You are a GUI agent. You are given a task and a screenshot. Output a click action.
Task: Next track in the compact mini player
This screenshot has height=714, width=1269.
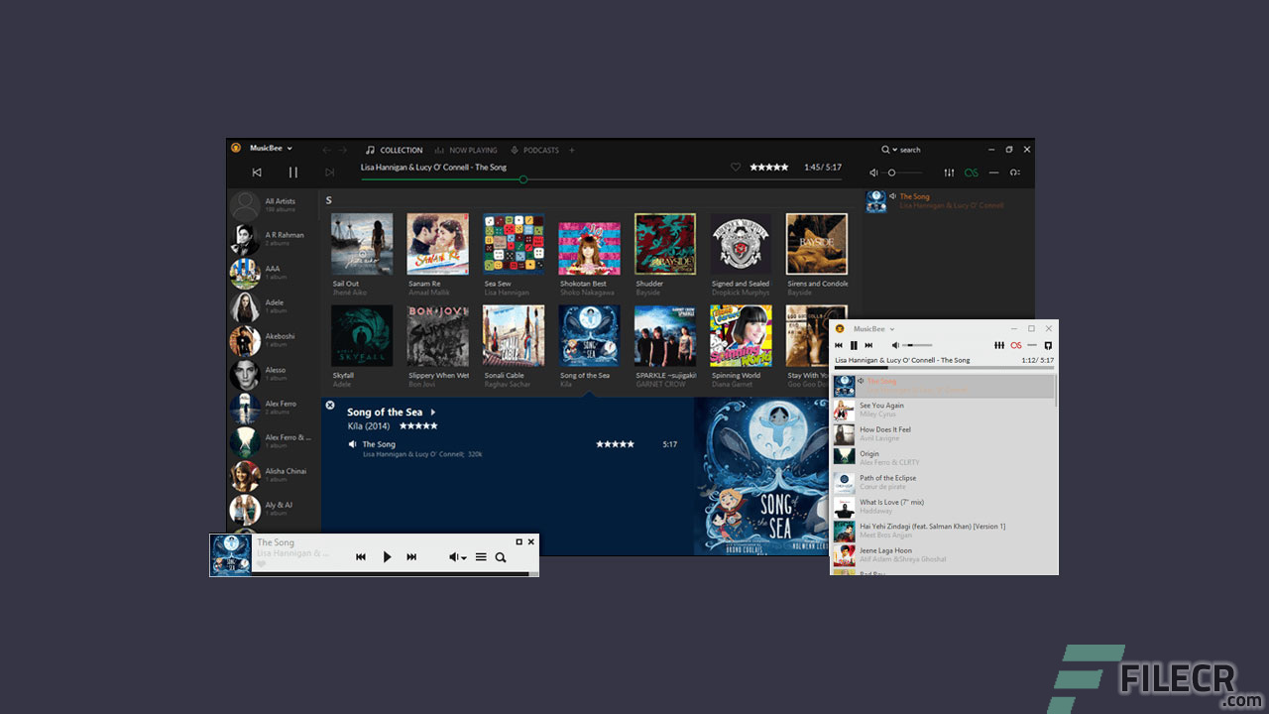point(411,557)
